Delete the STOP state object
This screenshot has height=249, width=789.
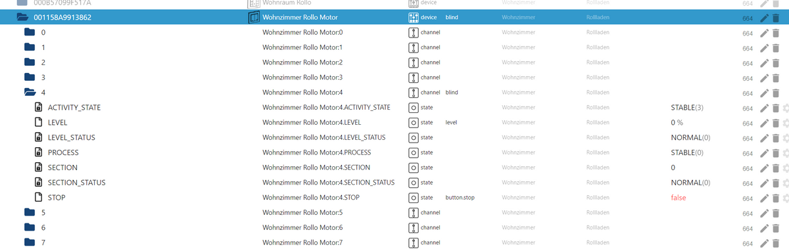point(775,198)
